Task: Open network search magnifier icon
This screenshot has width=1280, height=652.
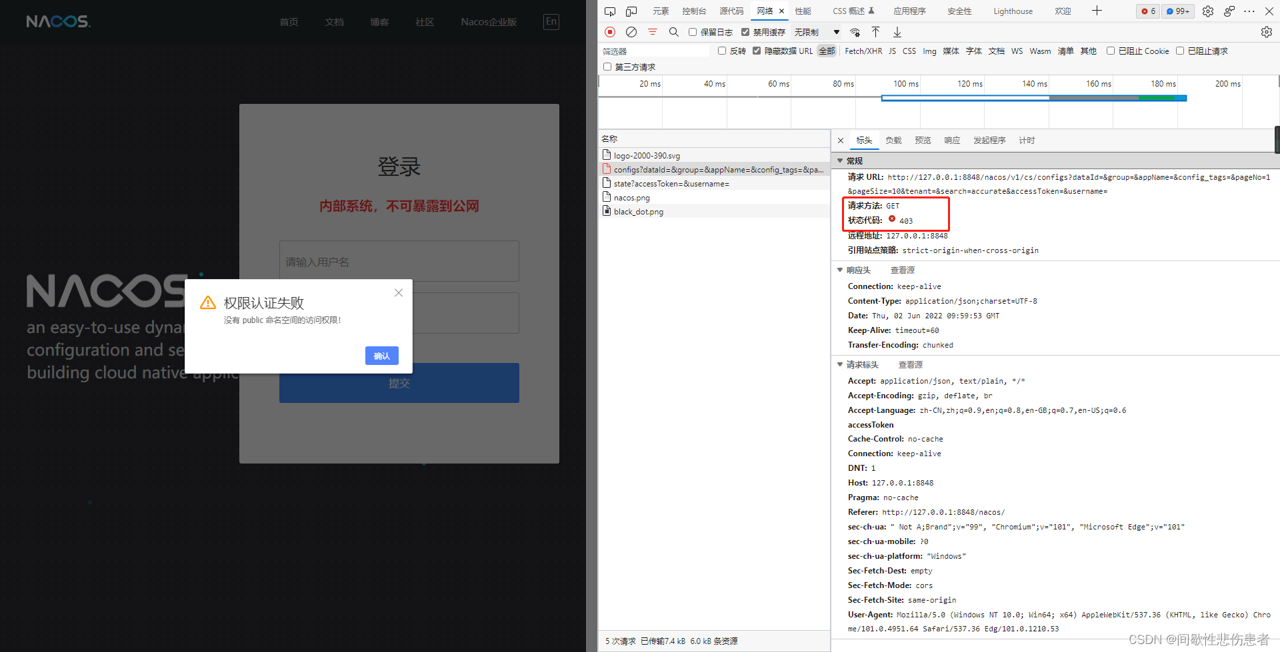Action: pos(674,32)
